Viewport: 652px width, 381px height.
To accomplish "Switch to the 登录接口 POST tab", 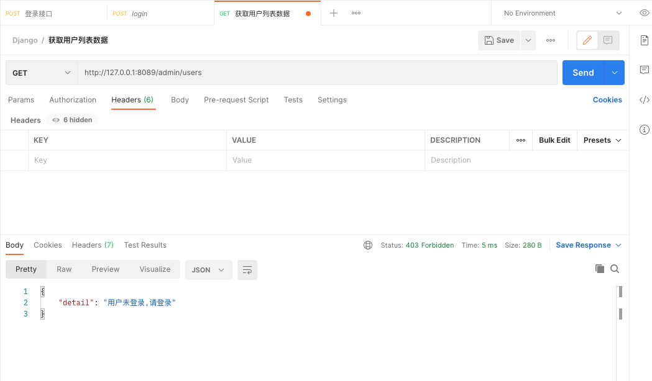I will pos(53,13).
